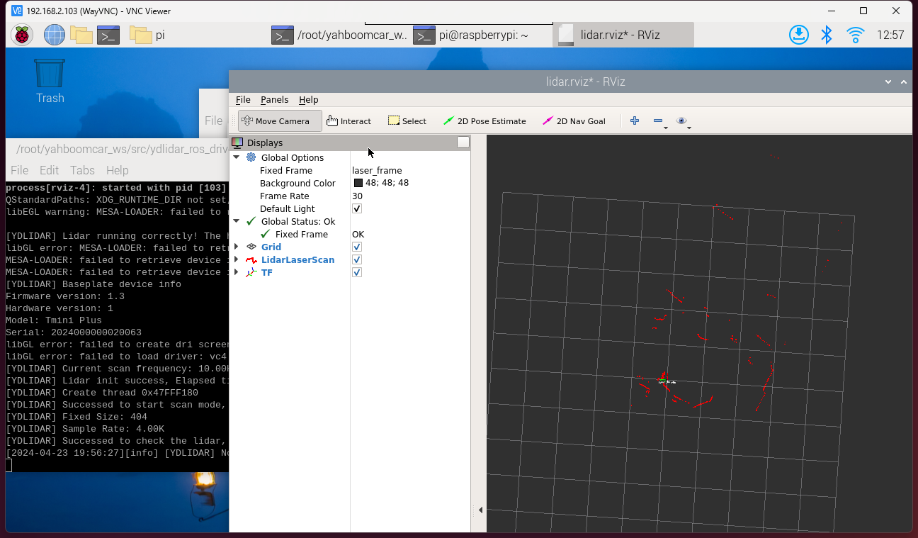Click the Global Options gear icon
This screenshot has height=538, width=918.
[x=251, y=157]
